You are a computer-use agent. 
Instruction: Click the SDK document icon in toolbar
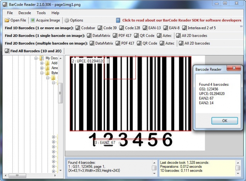click(x=118, y=20)
